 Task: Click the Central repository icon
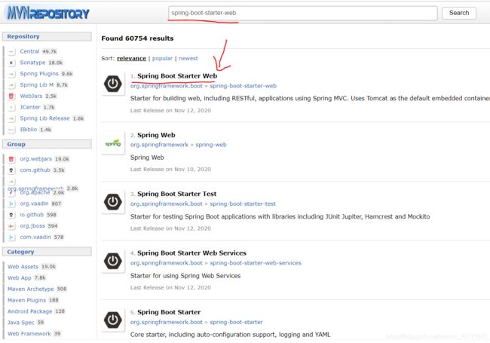pos(11,51)
